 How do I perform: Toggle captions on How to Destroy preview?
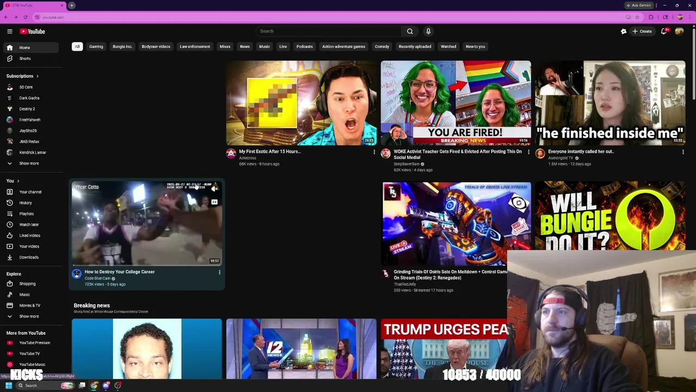click(x=214, y=202)
